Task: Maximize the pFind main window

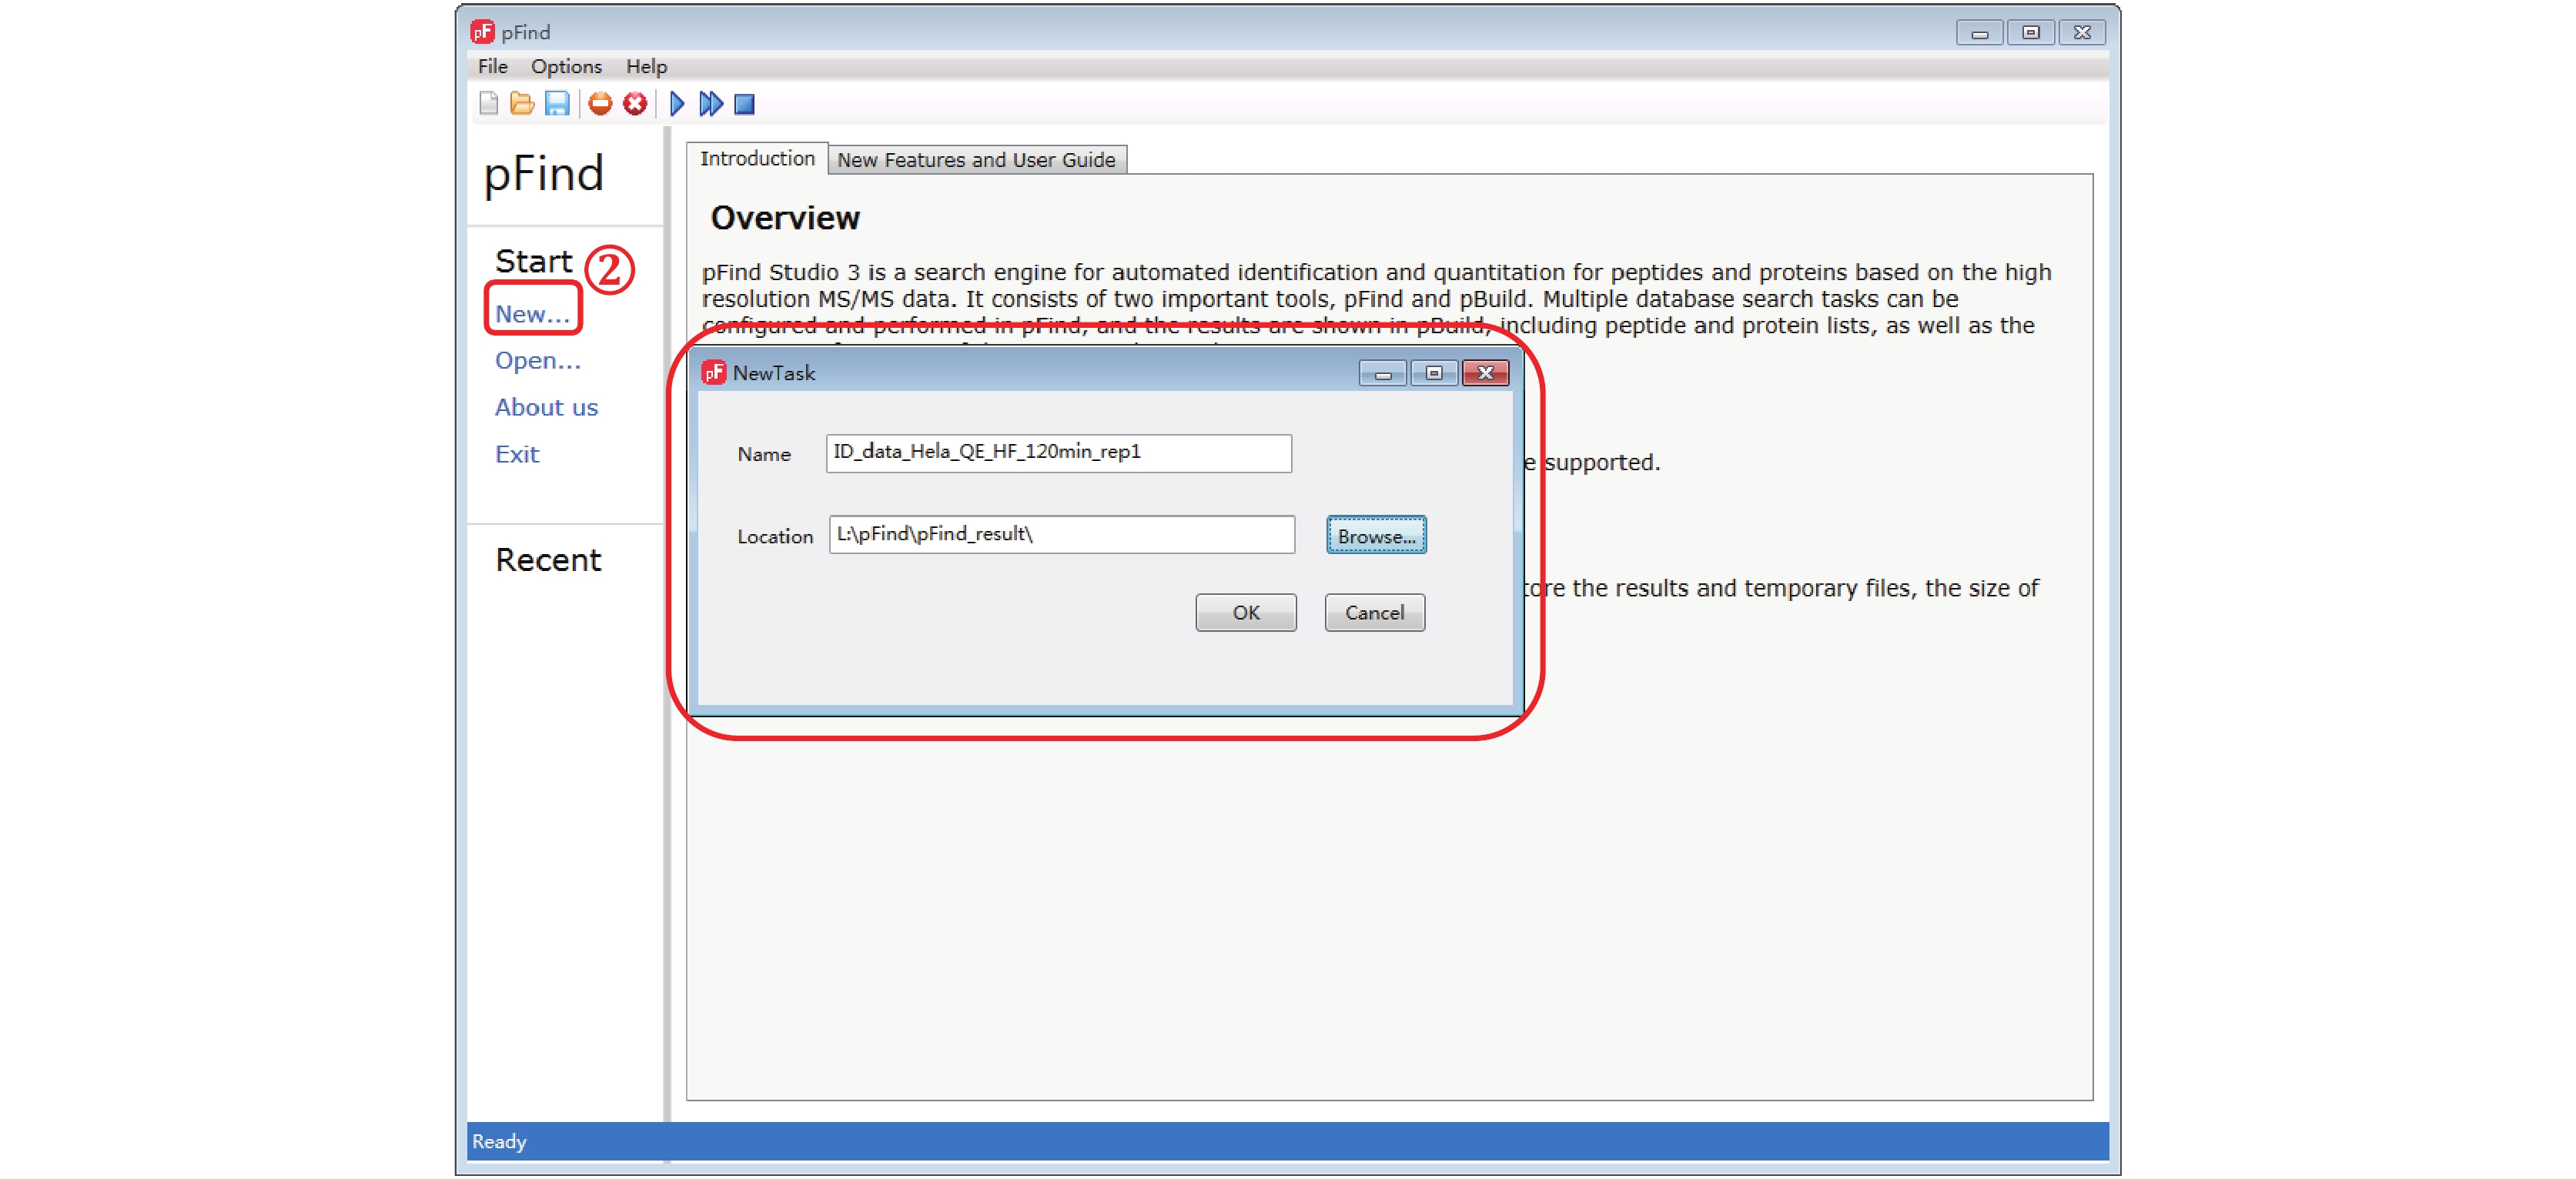Action: click(x=2030, y=33)
